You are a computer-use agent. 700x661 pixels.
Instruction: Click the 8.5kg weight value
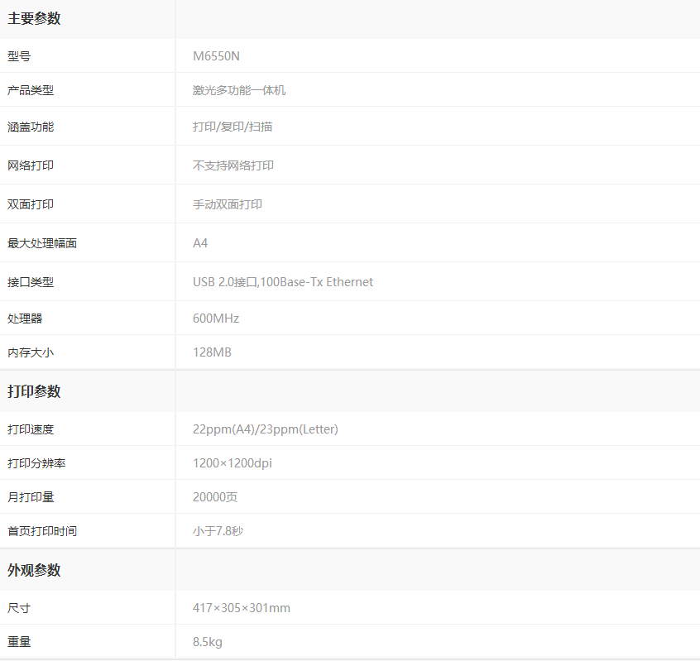tap(208, 642)
